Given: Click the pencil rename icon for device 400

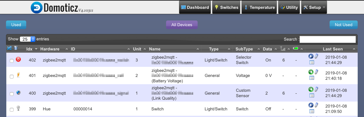Looking at the screenshot, I should (x=316, y=89).
